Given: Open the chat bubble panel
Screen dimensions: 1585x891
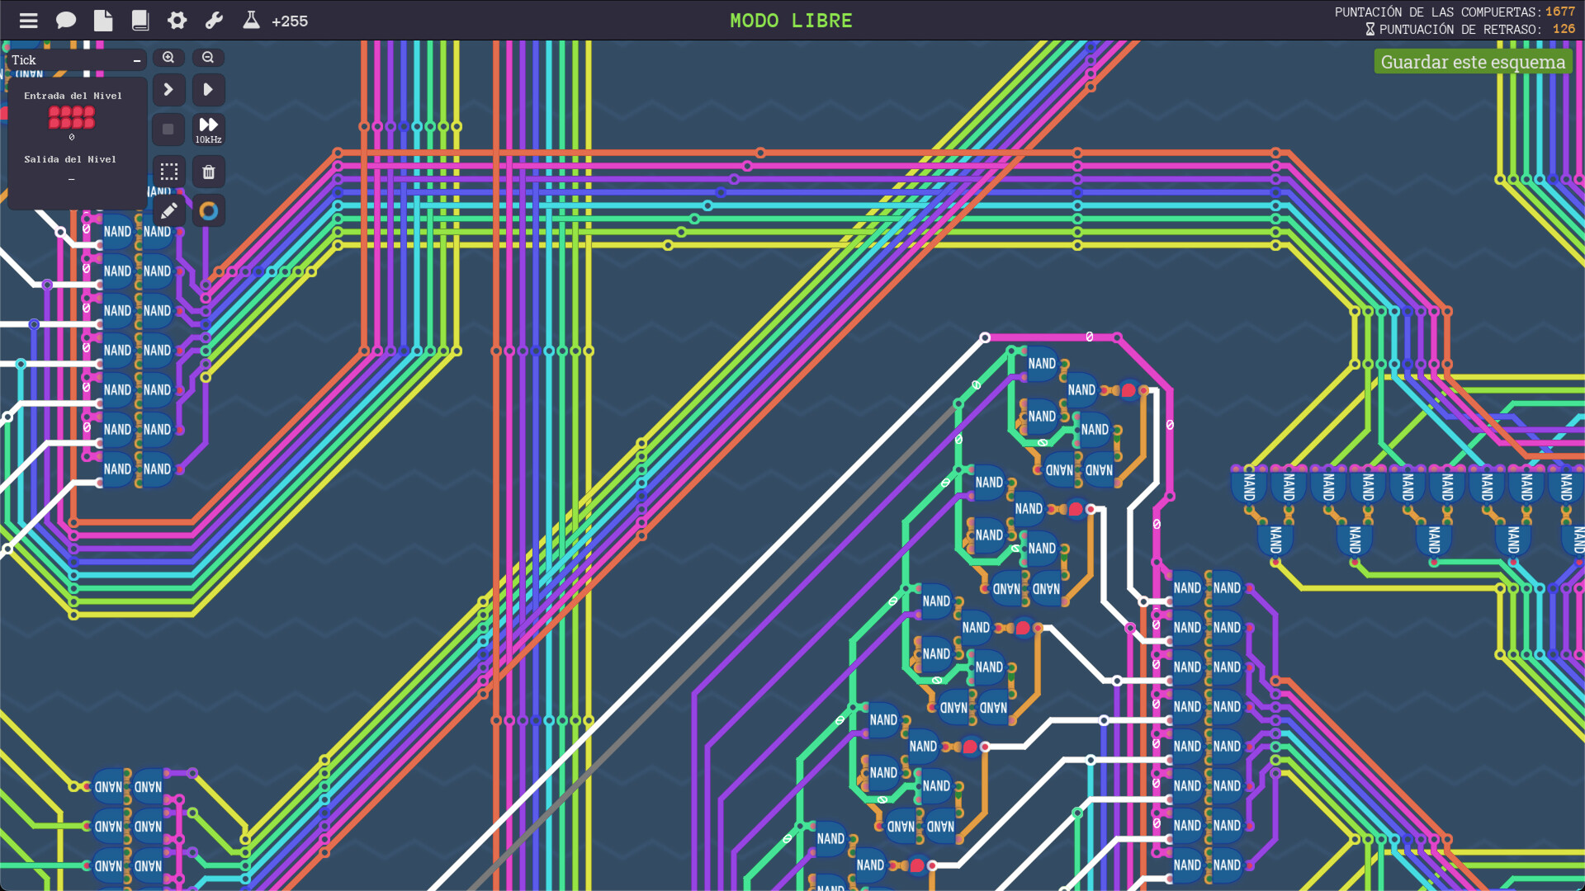Looking at the screenshot, I should tap(66, 21).
